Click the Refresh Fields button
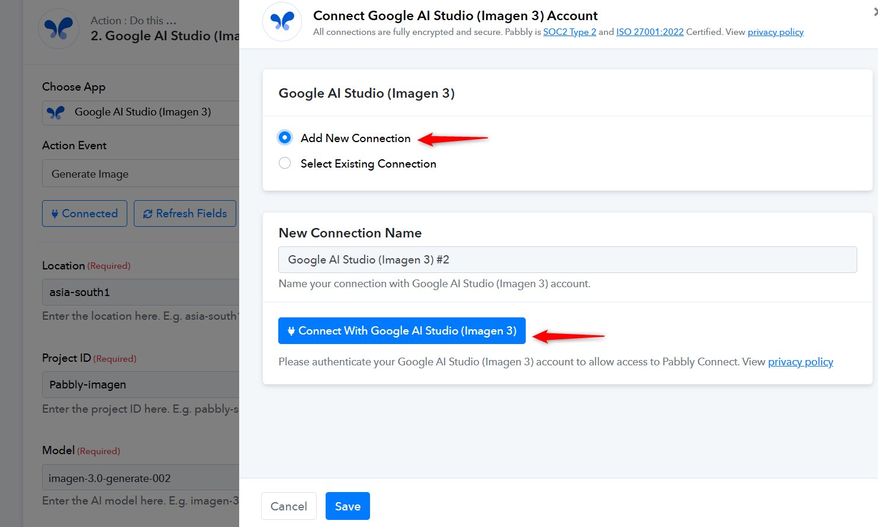This screenshot has height=527, width=878. pyautogui.click(x=185, y=214)
